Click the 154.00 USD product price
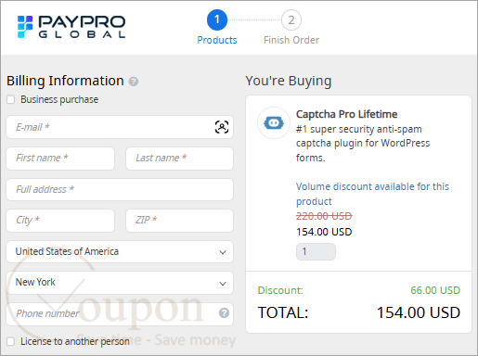Viewport: 478px width, 356px height. pos(324,232)
